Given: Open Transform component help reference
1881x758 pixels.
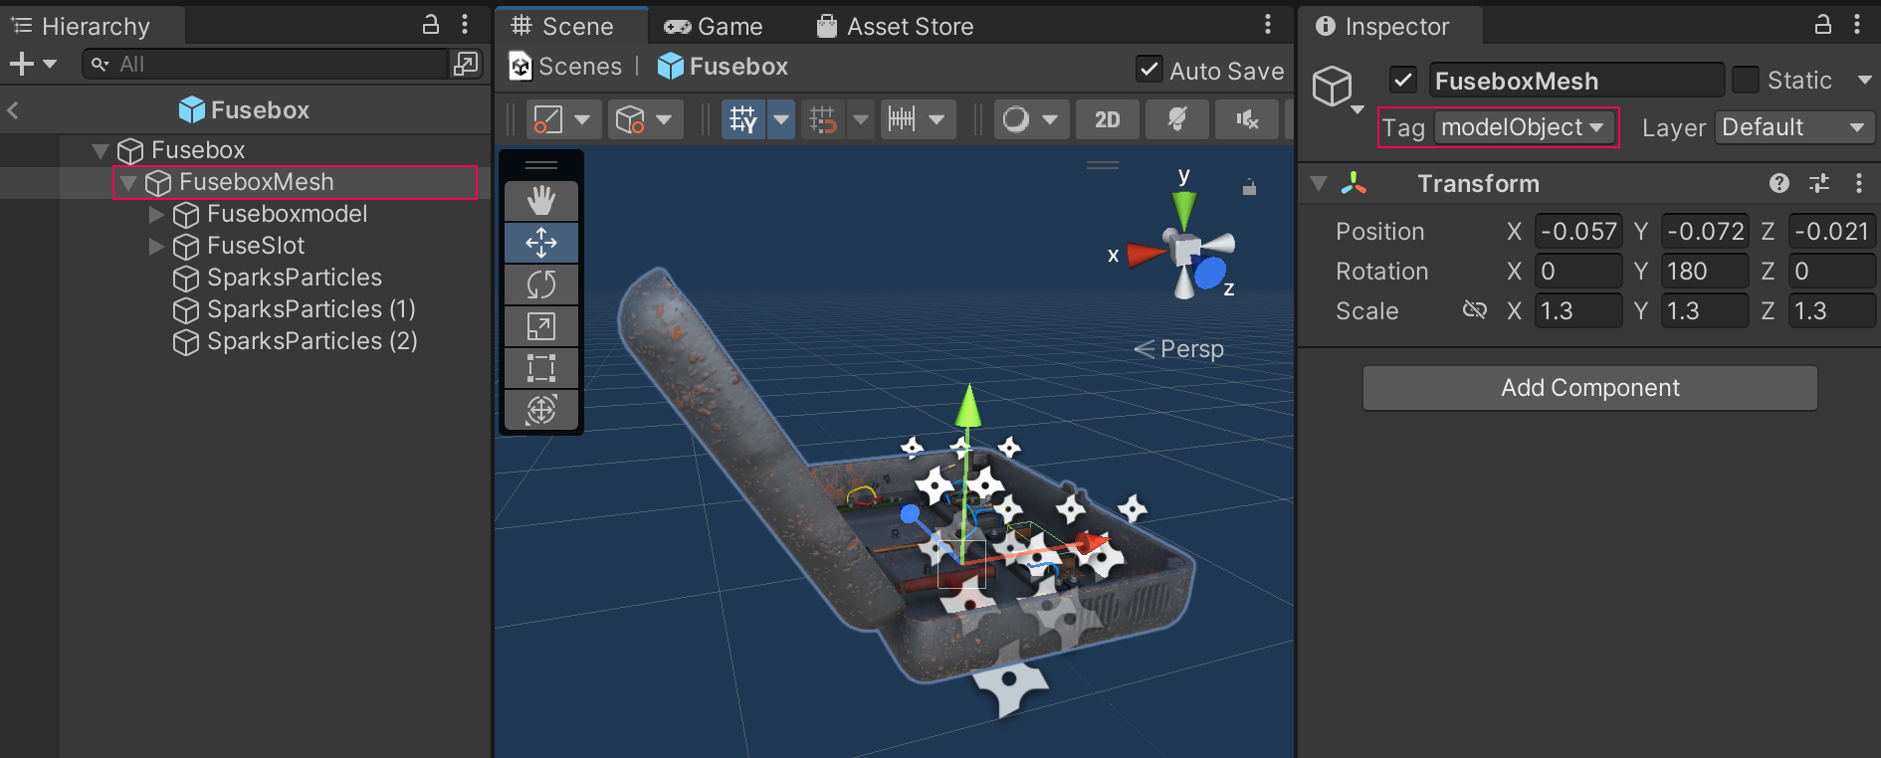Looking at the screenshot, I should point(1778,183).
